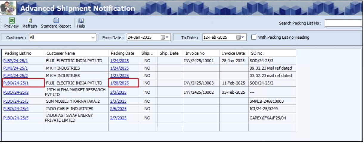The width and height of the screenshot is (364, 144).
Task: Select SO number SOD/24-25/2
Action: coord(272,83)
